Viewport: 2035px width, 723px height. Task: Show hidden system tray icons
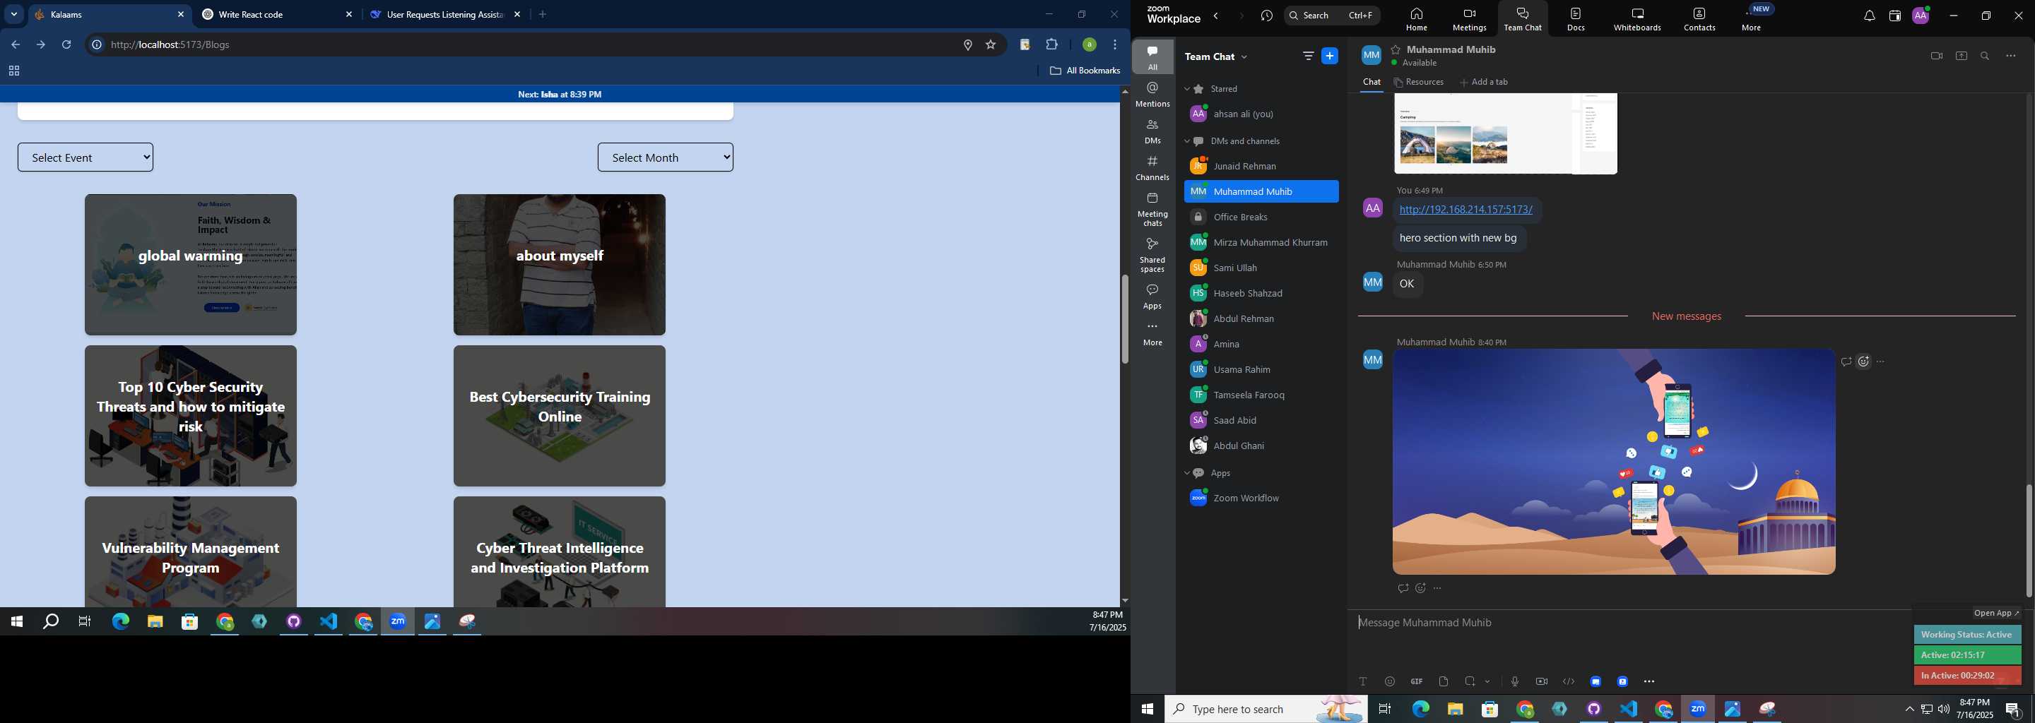tap(1909, 709)
